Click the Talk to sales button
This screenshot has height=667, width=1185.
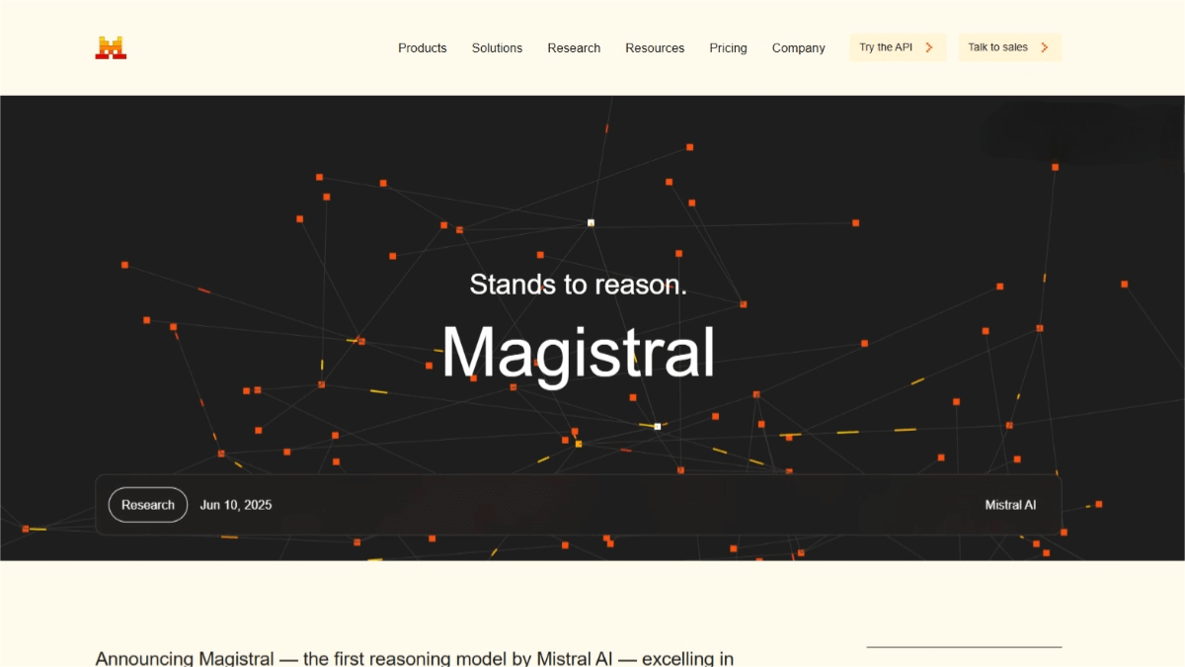point(998,47)
